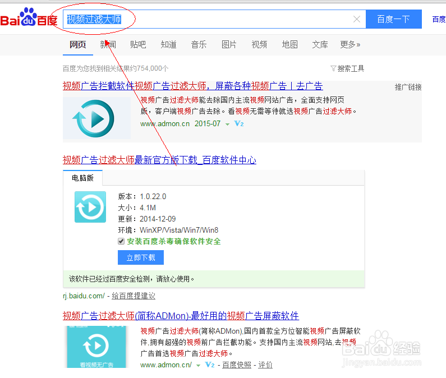Screen dimensions: 446x378
Task: Expand arrow next to www.admon.cn 2015-07
Action: (227, 125)
